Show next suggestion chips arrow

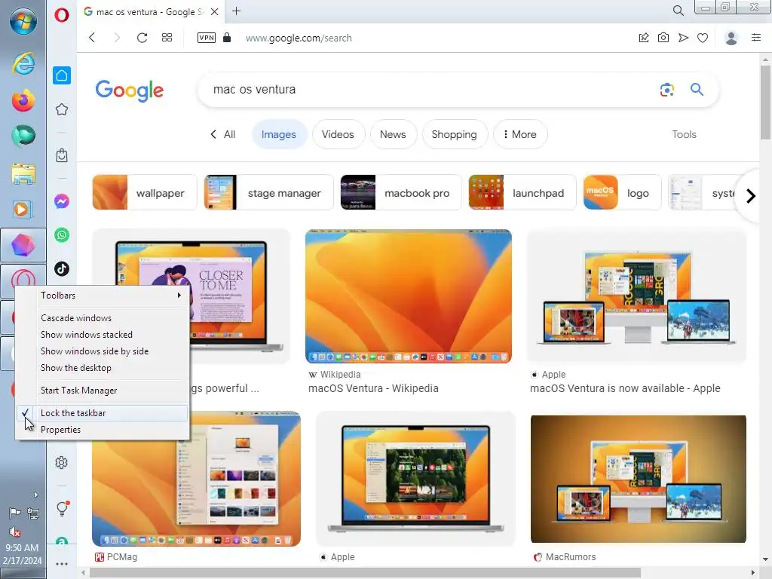(x=750, y=196)
